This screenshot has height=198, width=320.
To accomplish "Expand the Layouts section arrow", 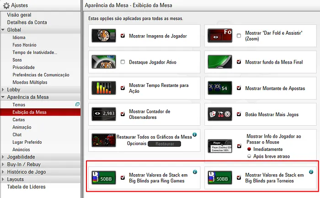I will pos(3,179).
